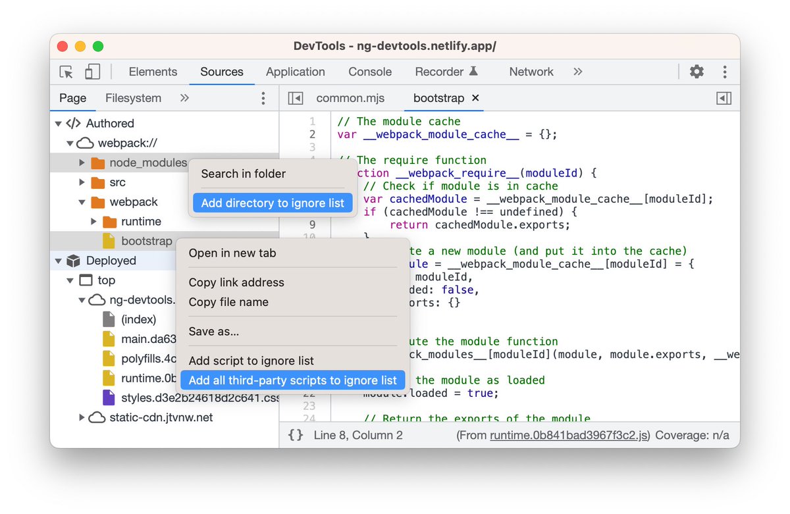
Task: Click macOS green fullscreen window button
Action: click(98, 46)
